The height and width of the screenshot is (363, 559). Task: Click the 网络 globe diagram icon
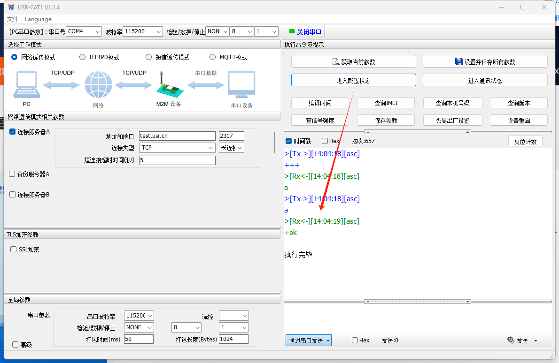98,85
